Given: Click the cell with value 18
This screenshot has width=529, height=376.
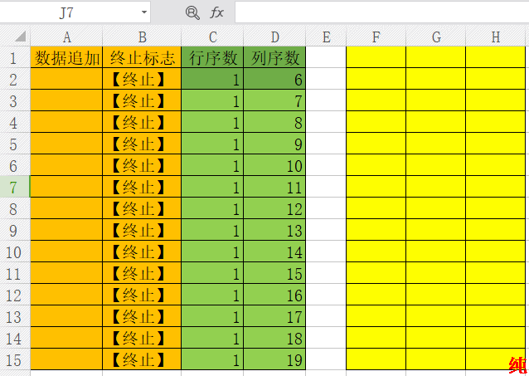Looking at the screenshot, I should [x=274, y=338].
